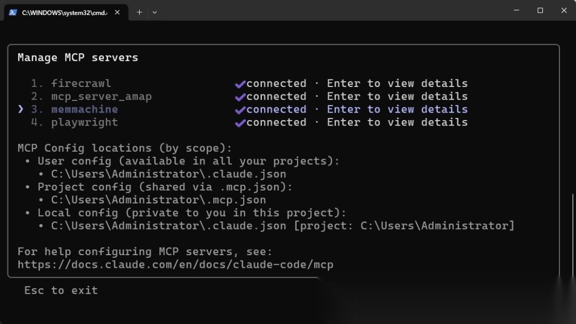Click 'Enter to view details' for memmachine
The width and height of the screenshot is (576, 324).
click(397, 109)
